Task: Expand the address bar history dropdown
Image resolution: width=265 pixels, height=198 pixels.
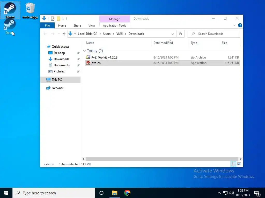Action: coord(173,34)
